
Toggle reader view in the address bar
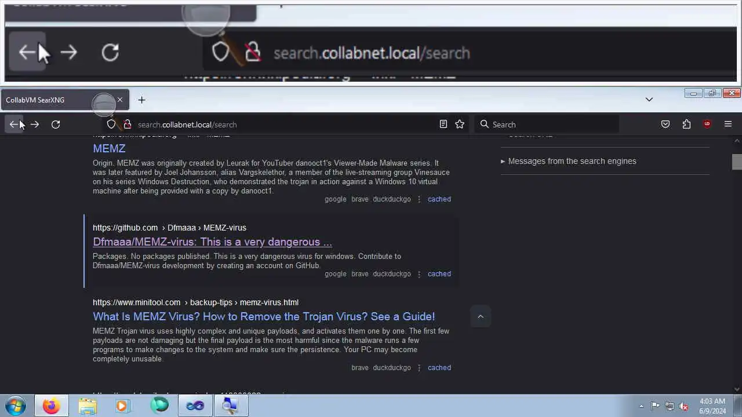tap(443, 125)
